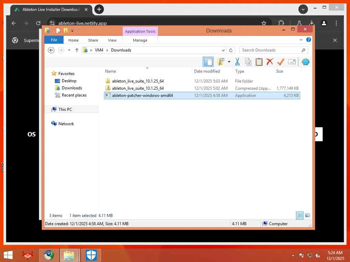Open the address bar history dropdown

click(x=223, y=50)
